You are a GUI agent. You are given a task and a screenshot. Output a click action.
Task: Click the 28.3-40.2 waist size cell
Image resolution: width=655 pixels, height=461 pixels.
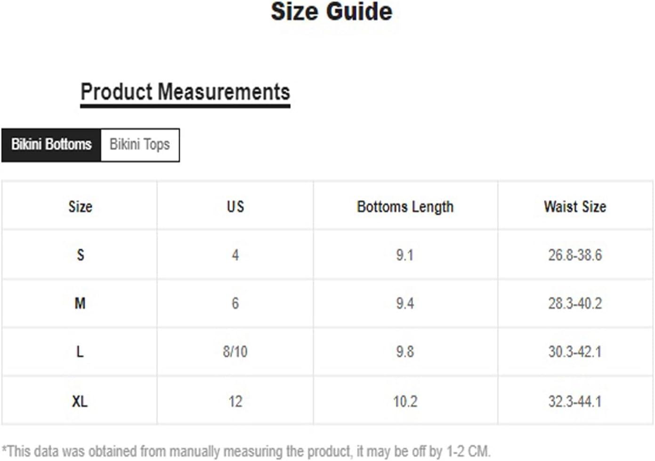pyautogui.click(x=575, y=303)
